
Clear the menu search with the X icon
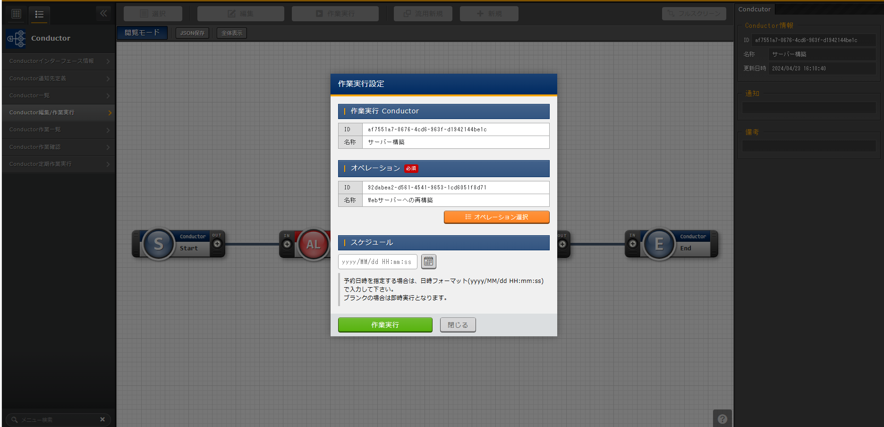[x=102, y=419]
